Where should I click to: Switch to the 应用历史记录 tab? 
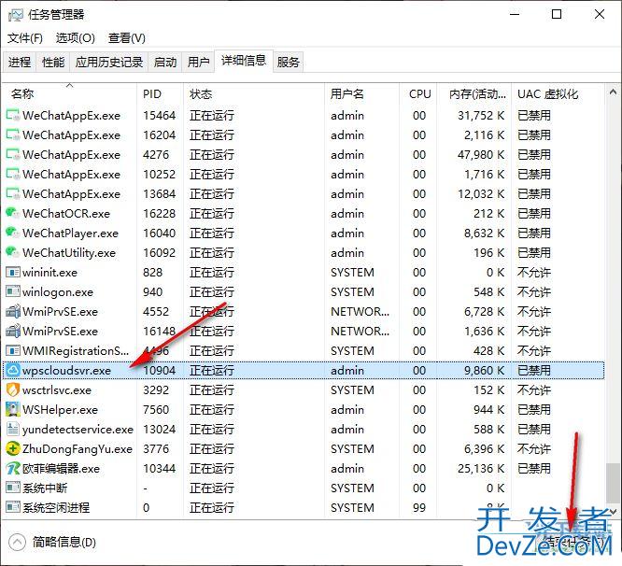[x=109, y=63]
